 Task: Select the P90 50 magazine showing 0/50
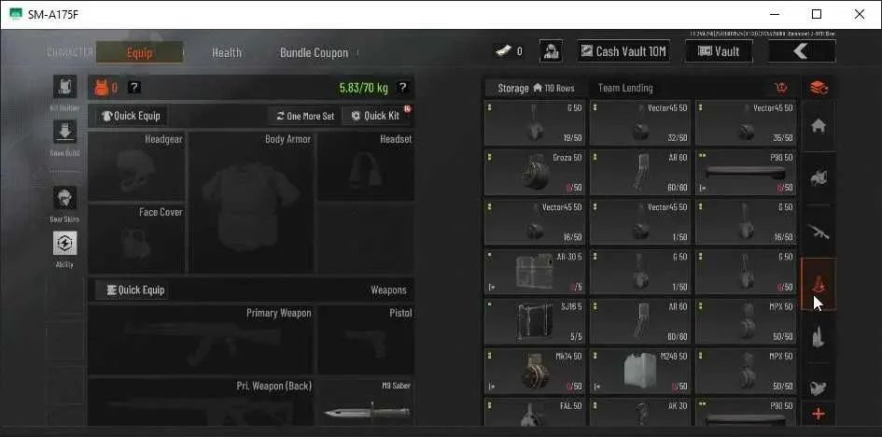(746, 173)
